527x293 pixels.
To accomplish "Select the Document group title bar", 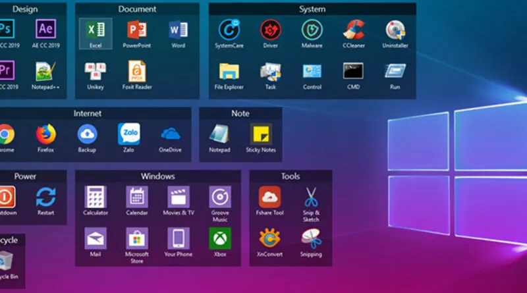I will (137, 9).
